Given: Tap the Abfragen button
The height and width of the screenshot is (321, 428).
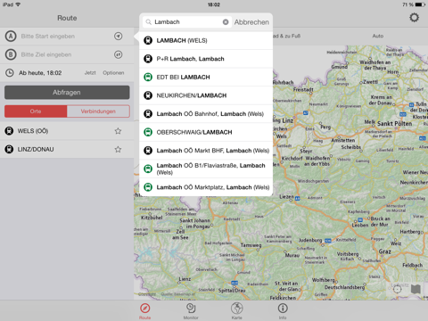Looking at the screenshot, I should pos(67,93).
